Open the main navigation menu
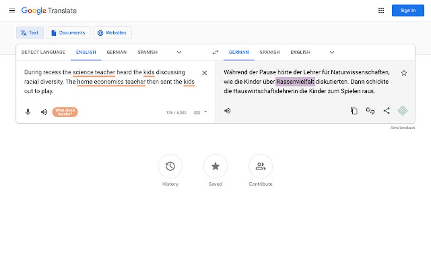 [x=12, y=10]
